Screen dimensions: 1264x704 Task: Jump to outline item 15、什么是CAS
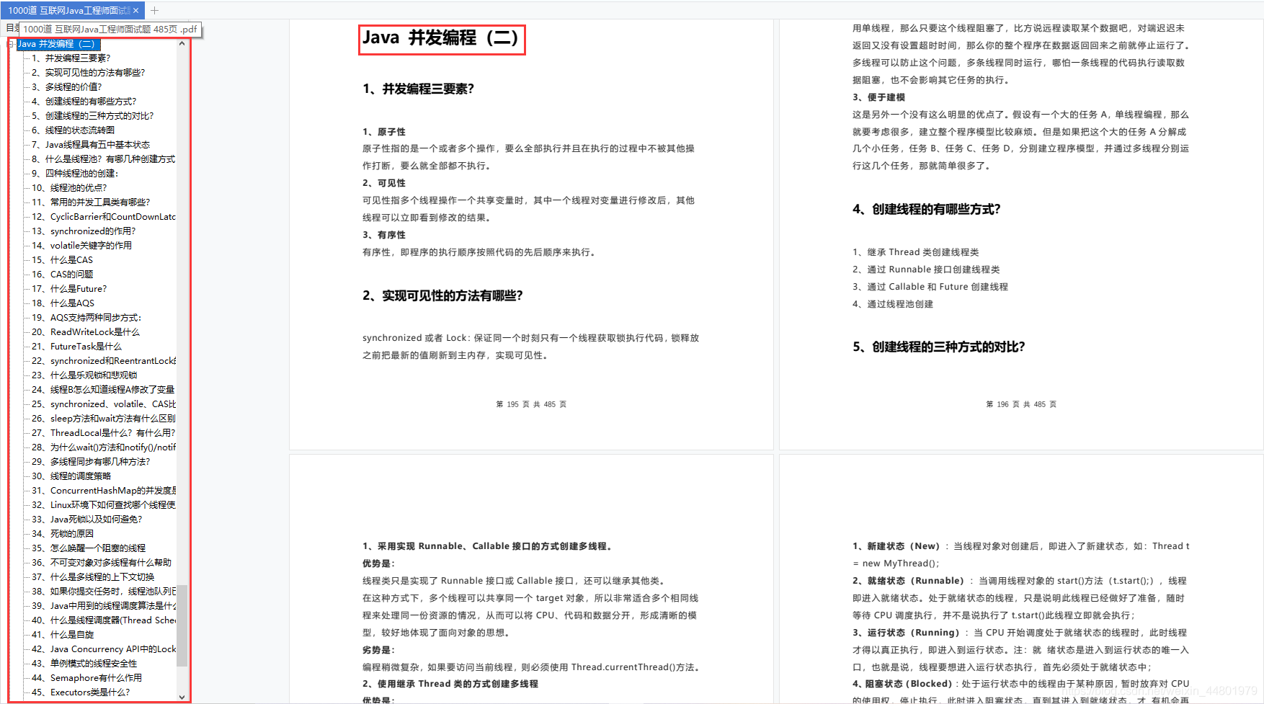(62, 260)
